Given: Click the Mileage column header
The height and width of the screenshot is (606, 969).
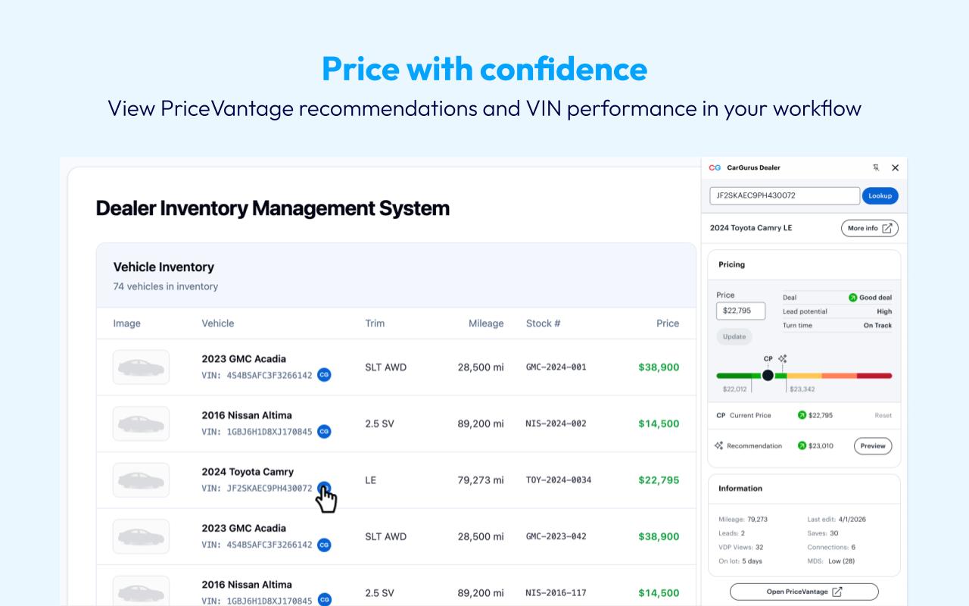Looking at the screenshot, I should 486,323.
